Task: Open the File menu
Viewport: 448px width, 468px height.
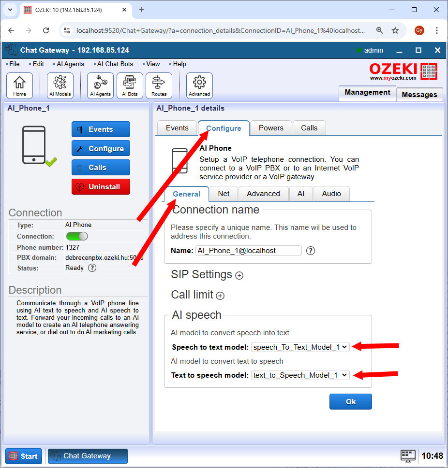Action: (x=14, y=64)
